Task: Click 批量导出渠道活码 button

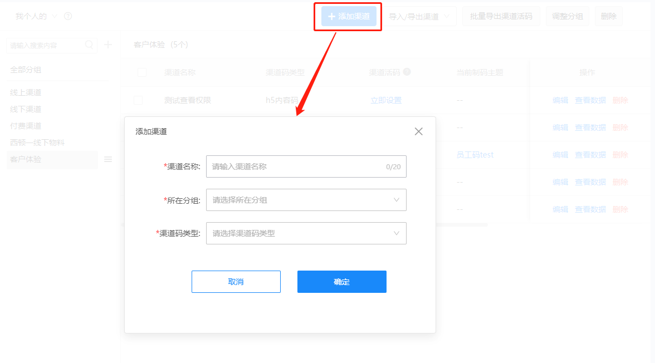Action: pos(501,16)
